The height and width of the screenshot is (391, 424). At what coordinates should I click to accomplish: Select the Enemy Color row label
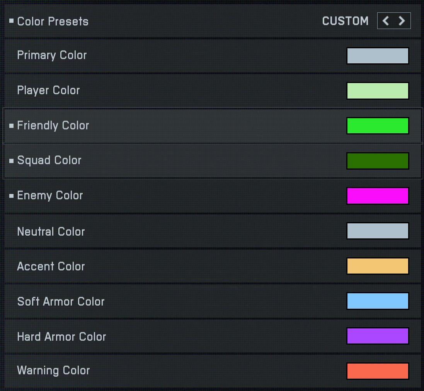point(50,195)
